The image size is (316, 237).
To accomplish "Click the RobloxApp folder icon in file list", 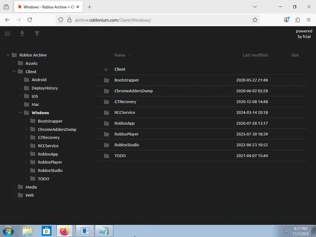I will (106, 123).
